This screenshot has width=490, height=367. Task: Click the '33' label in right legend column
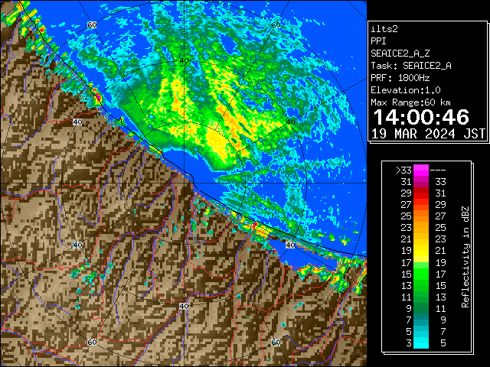(440, 182)
